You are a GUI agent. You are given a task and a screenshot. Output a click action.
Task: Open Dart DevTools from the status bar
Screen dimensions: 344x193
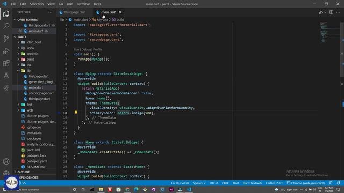click(252, 183)
